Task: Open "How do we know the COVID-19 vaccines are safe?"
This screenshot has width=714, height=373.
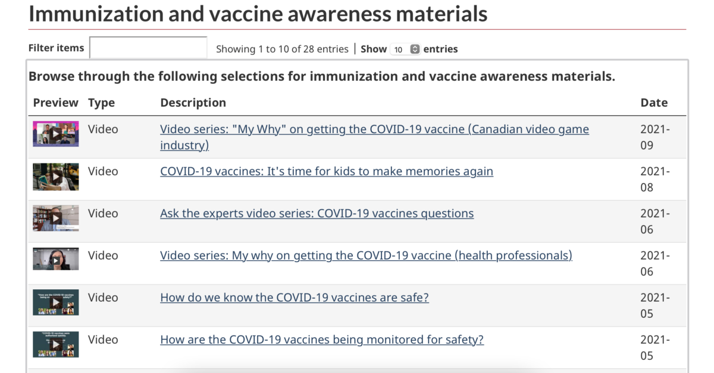Action: [x=294, y=298]
